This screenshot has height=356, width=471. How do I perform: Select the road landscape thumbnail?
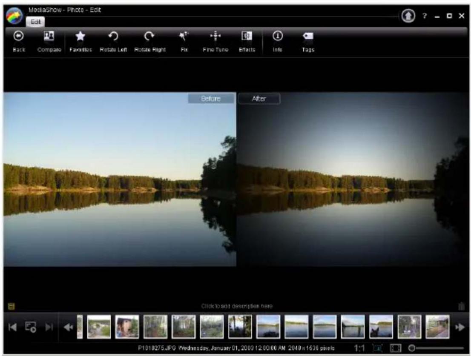click(x=99, y=327)
